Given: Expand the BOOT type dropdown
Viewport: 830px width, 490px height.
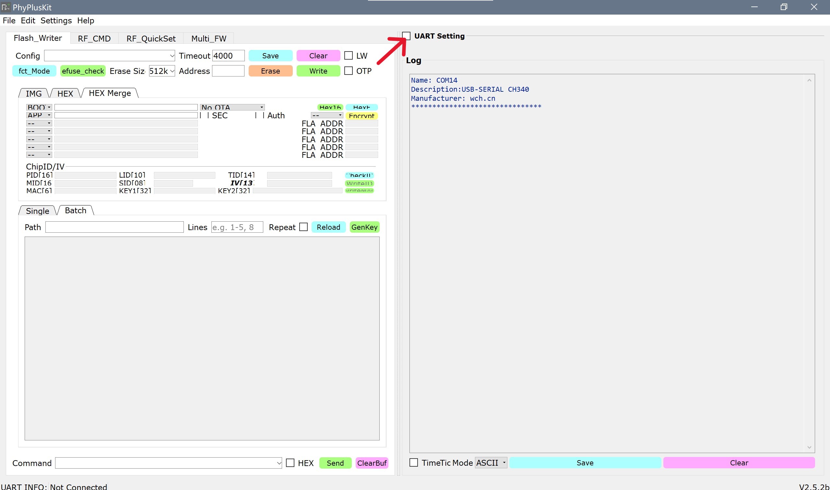Looking at the screenshot, I should point(39,107).
